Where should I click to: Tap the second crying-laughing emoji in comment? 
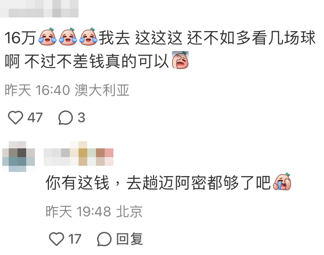click(68, 37)
